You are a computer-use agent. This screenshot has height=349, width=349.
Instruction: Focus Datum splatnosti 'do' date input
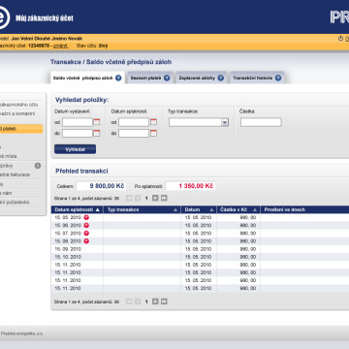pyautogui.click(x=134, y=133)
